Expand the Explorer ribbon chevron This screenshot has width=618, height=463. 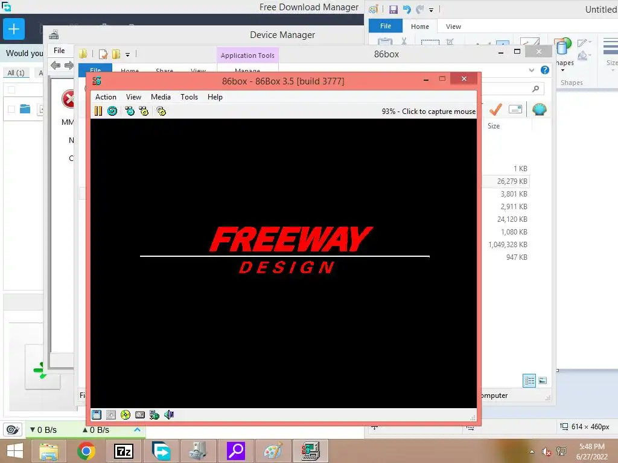(532, 70)
